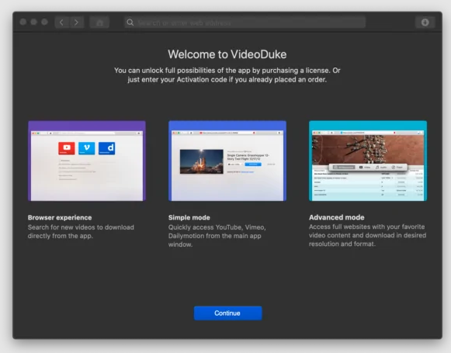
Task: Click the "Welcome to VideoDuke" title
Action: click(x=227, y=54)
